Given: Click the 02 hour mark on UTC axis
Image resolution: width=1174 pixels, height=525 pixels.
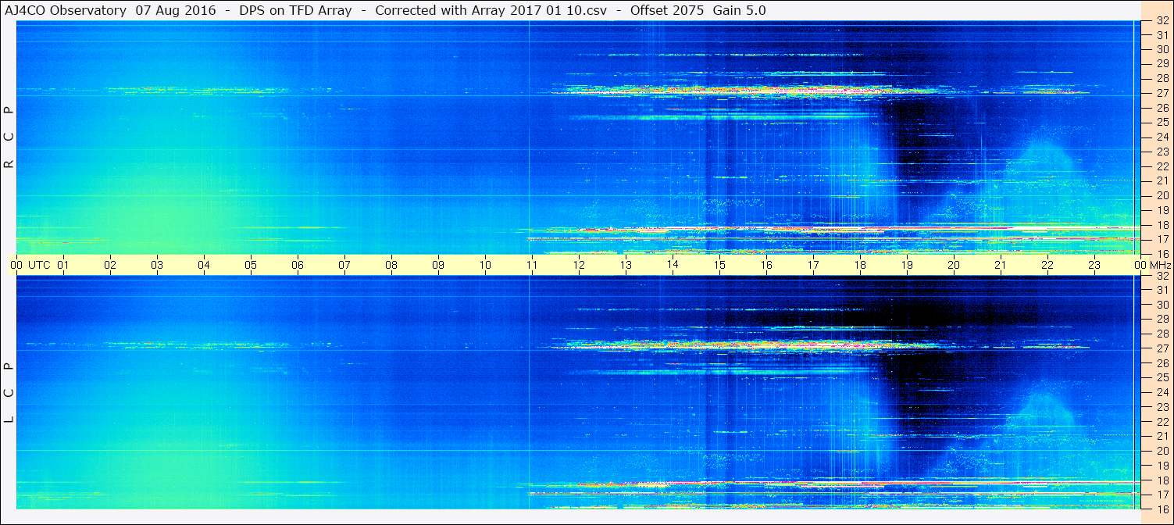Looking at the screenshot, I should [x=109, y=265].
